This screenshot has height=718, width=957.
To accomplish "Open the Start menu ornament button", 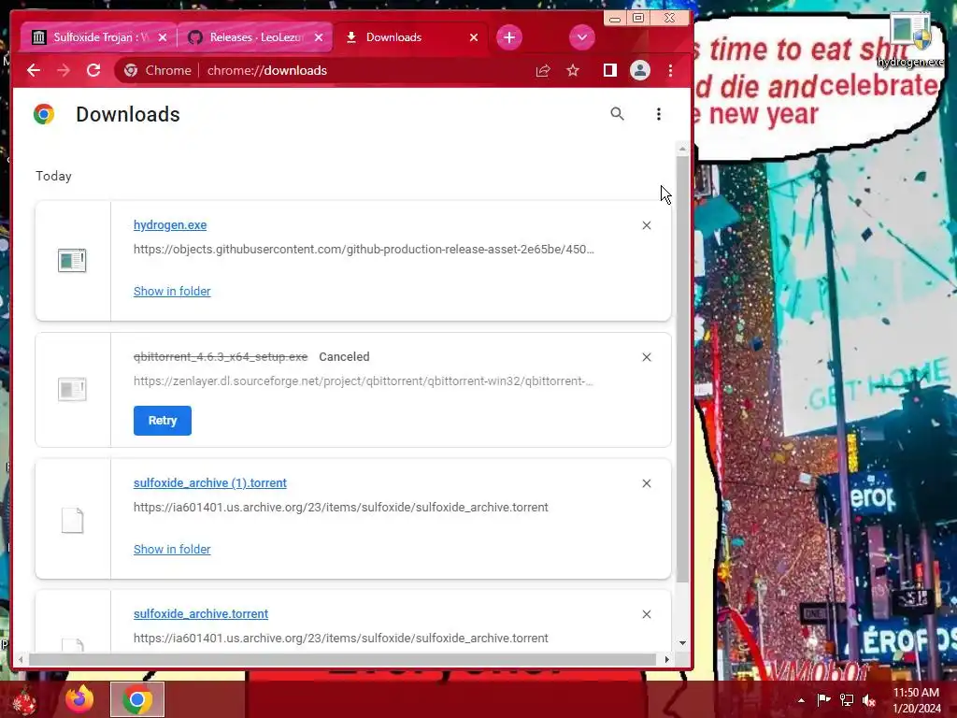I will point(24,700).
